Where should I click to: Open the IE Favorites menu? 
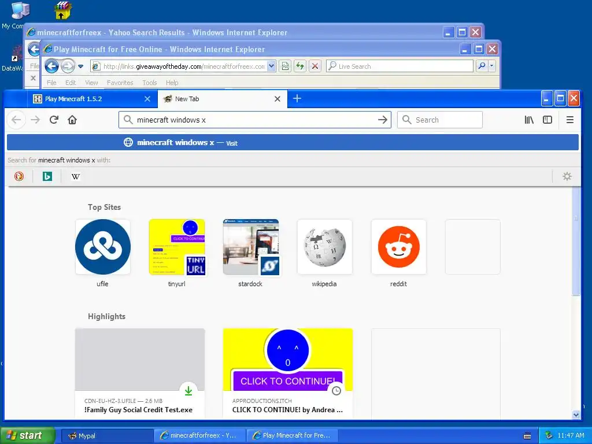(x=120, y=83)
